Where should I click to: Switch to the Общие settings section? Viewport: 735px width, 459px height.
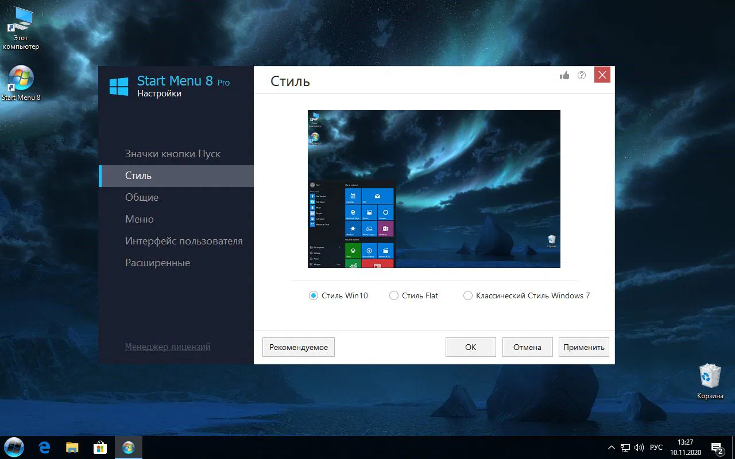click(x=141, y=197)
